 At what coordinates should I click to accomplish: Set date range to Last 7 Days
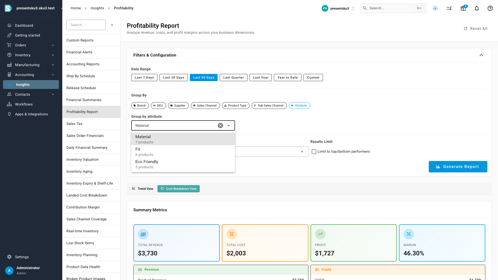pos(144,78)
